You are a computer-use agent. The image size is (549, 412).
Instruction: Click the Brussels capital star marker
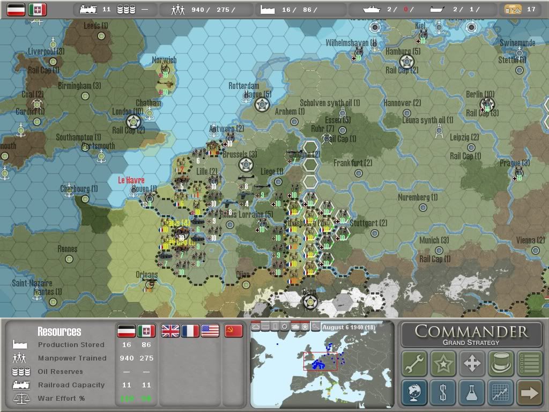[x=246, y=165]
